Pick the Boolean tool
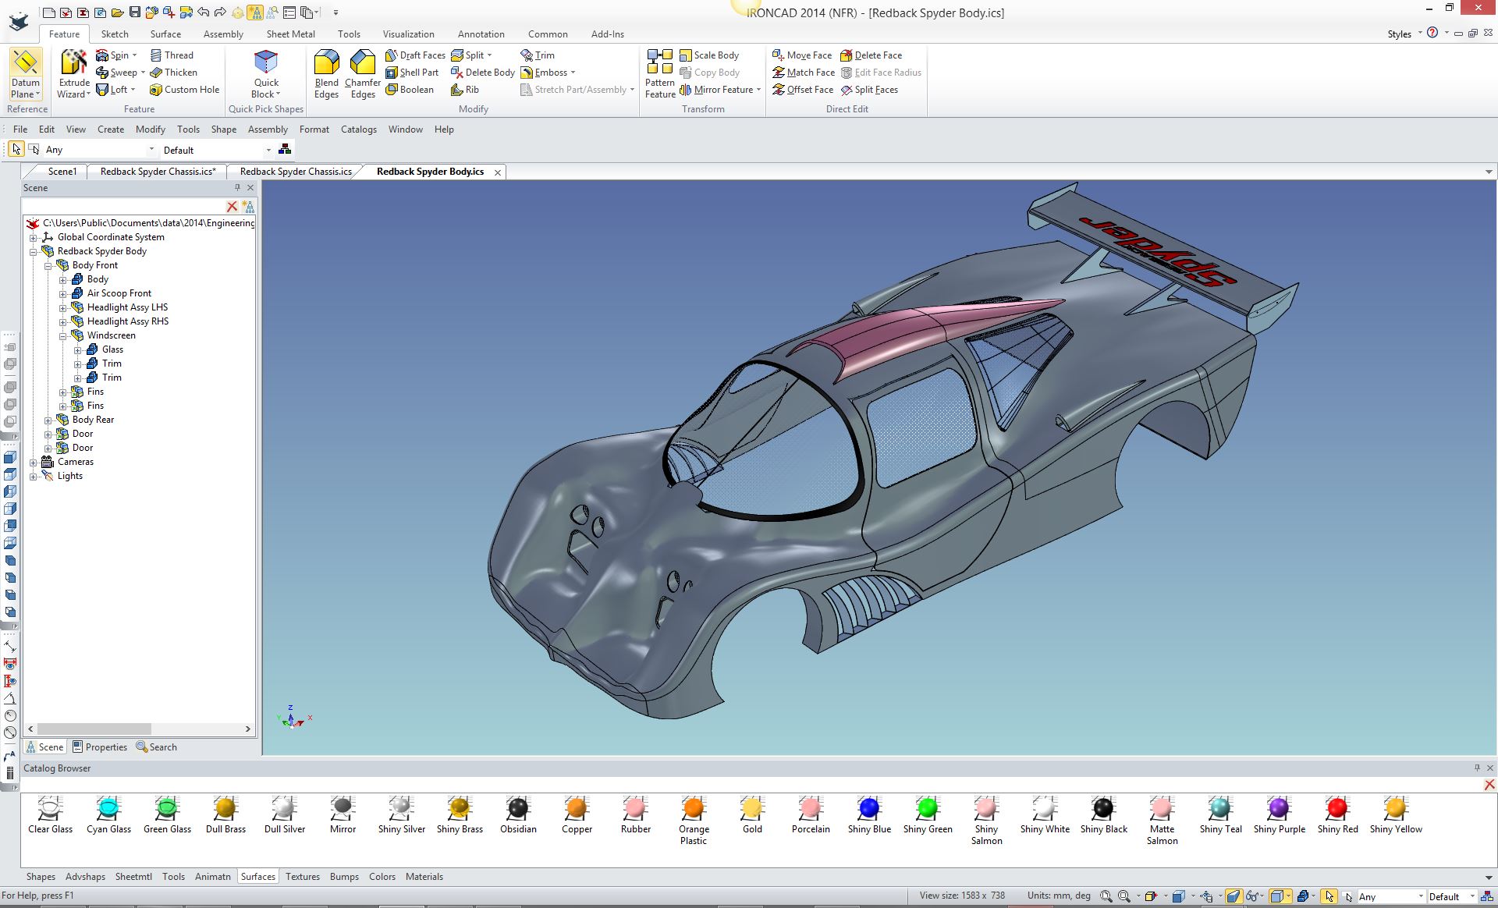This screenshot has height=908, width=1498. coord(410,90)
